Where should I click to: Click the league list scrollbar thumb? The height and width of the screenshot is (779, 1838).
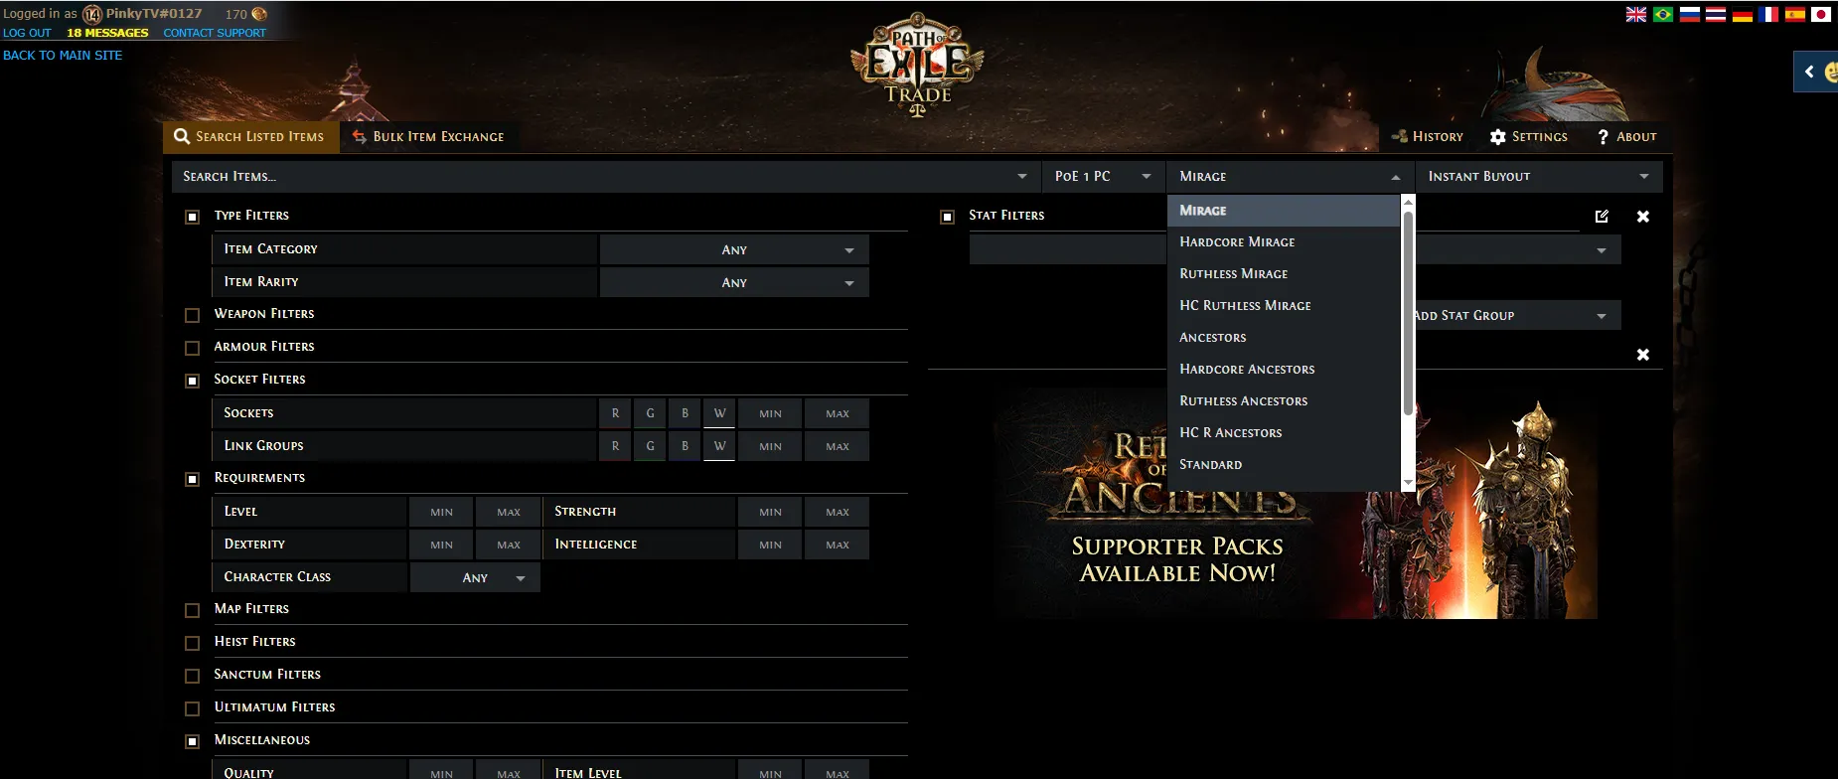click(x=1407, y=313)
